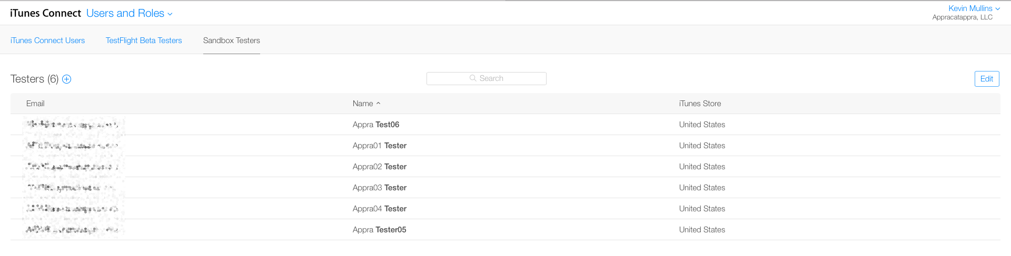Switch to iTunes Connect Users tab
The width and height of the screenshot is (1011, 256).
coord(47,40)
